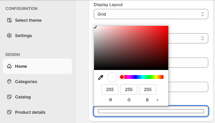This screenshot has height=123, width=215.
Task: Open Product details design page
Action: [x=30, y=112]
